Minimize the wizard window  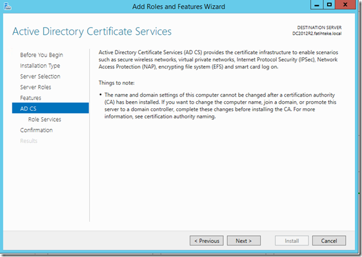(x=317, y=5)
